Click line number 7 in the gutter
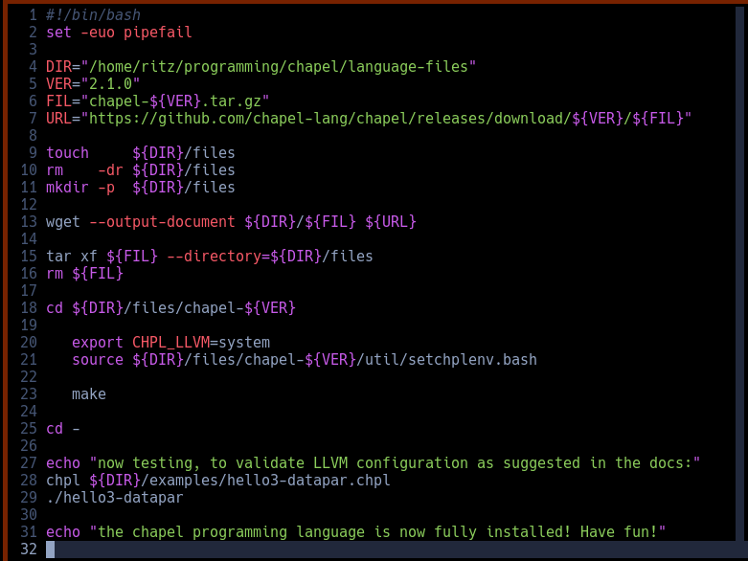This screenshot has width=748, height=561. [x=33, y=118]
